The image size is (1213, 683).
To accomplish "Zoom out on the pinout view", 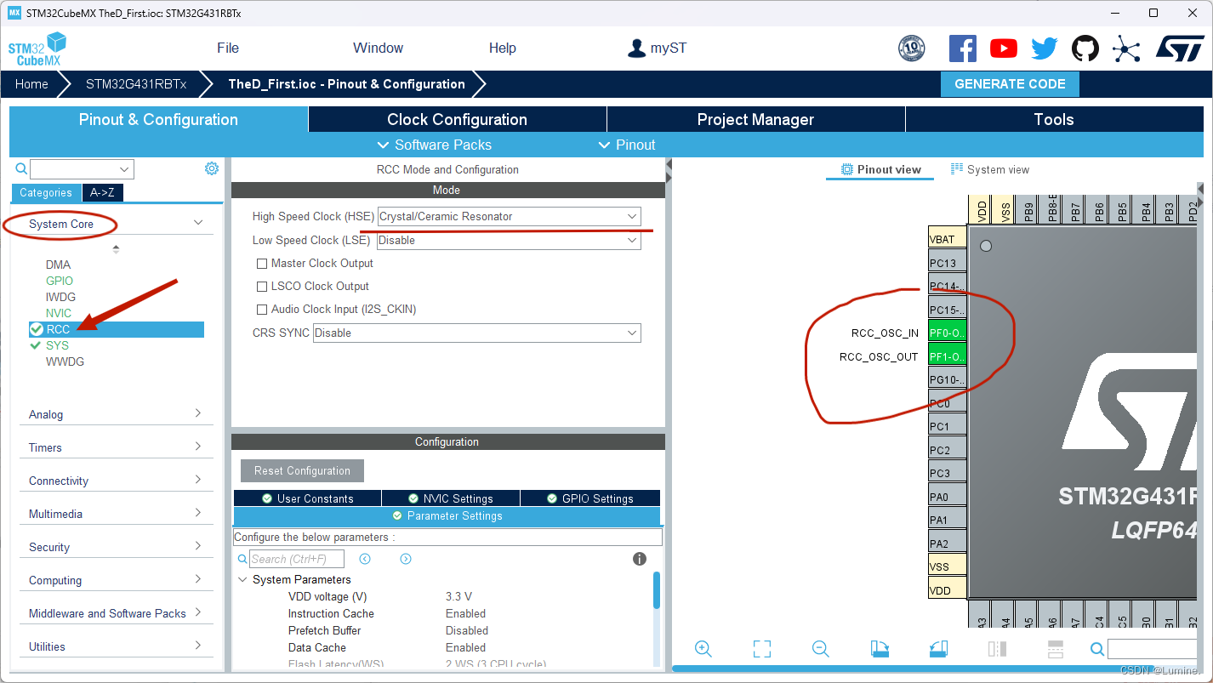I will pos(820,649).
